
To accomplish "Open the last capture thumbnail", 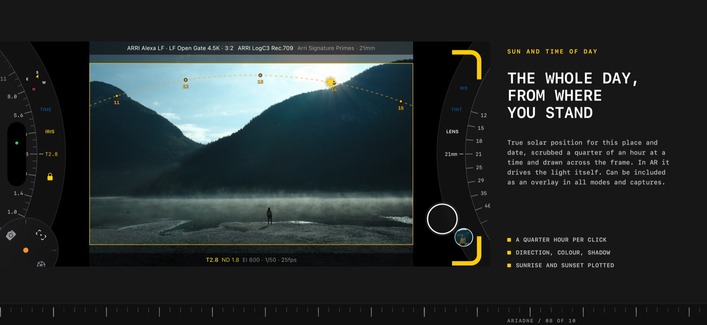I will 464,238.
